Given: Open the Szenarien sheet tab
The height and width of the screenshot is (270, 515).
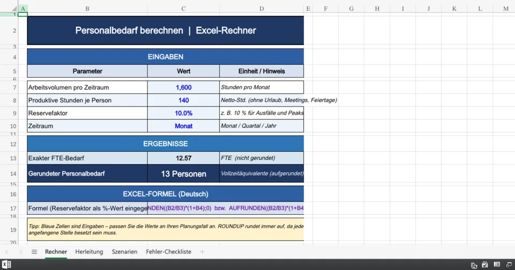Looking at the screenshot, I should [x=124, y=252].
